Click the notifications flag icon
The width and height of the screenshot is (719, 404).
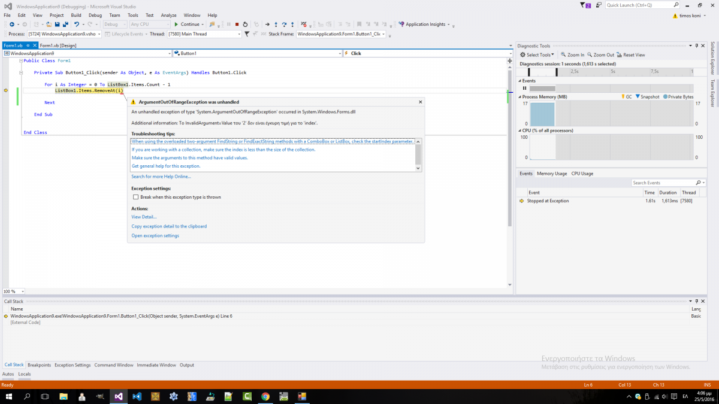[x=586, y=5]
